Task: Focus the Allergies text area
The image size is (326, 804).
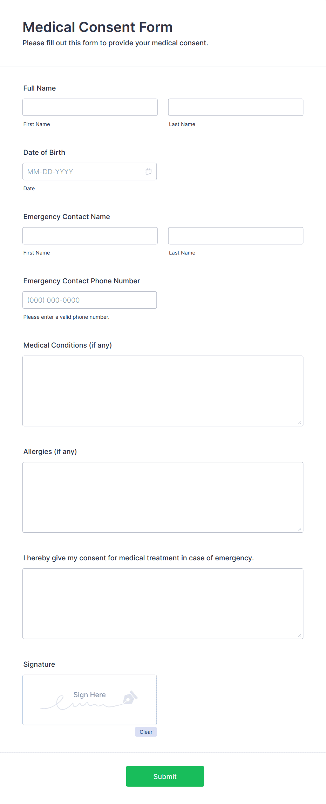Action: click(x=163, y=497)
